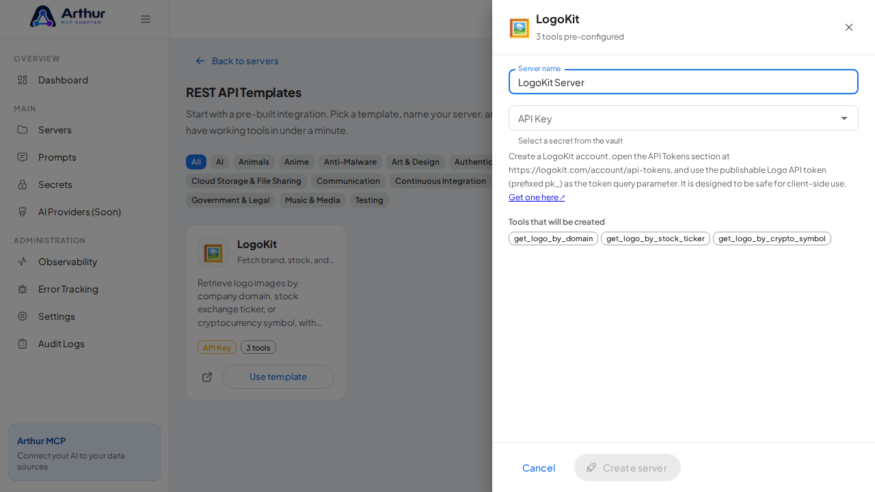Click the API Key dropdown arrow
This screenshot has height=492, width=875.
(844, 118)
